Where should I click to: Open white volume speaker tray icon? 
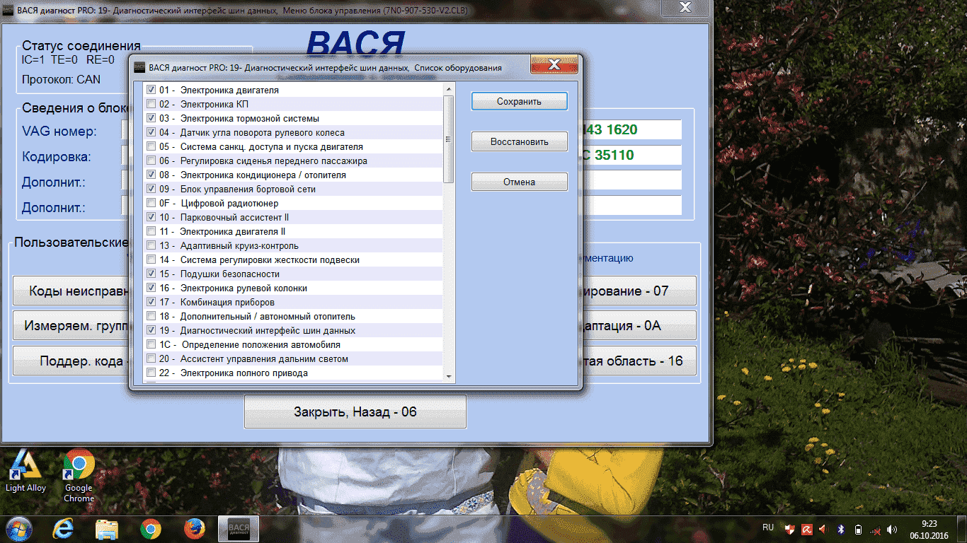pos(892,529)
